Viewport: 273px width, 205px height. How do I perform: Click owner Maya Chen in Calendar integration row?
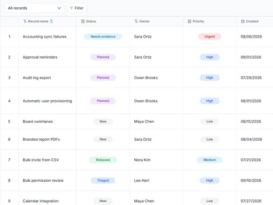coord(144,201)
